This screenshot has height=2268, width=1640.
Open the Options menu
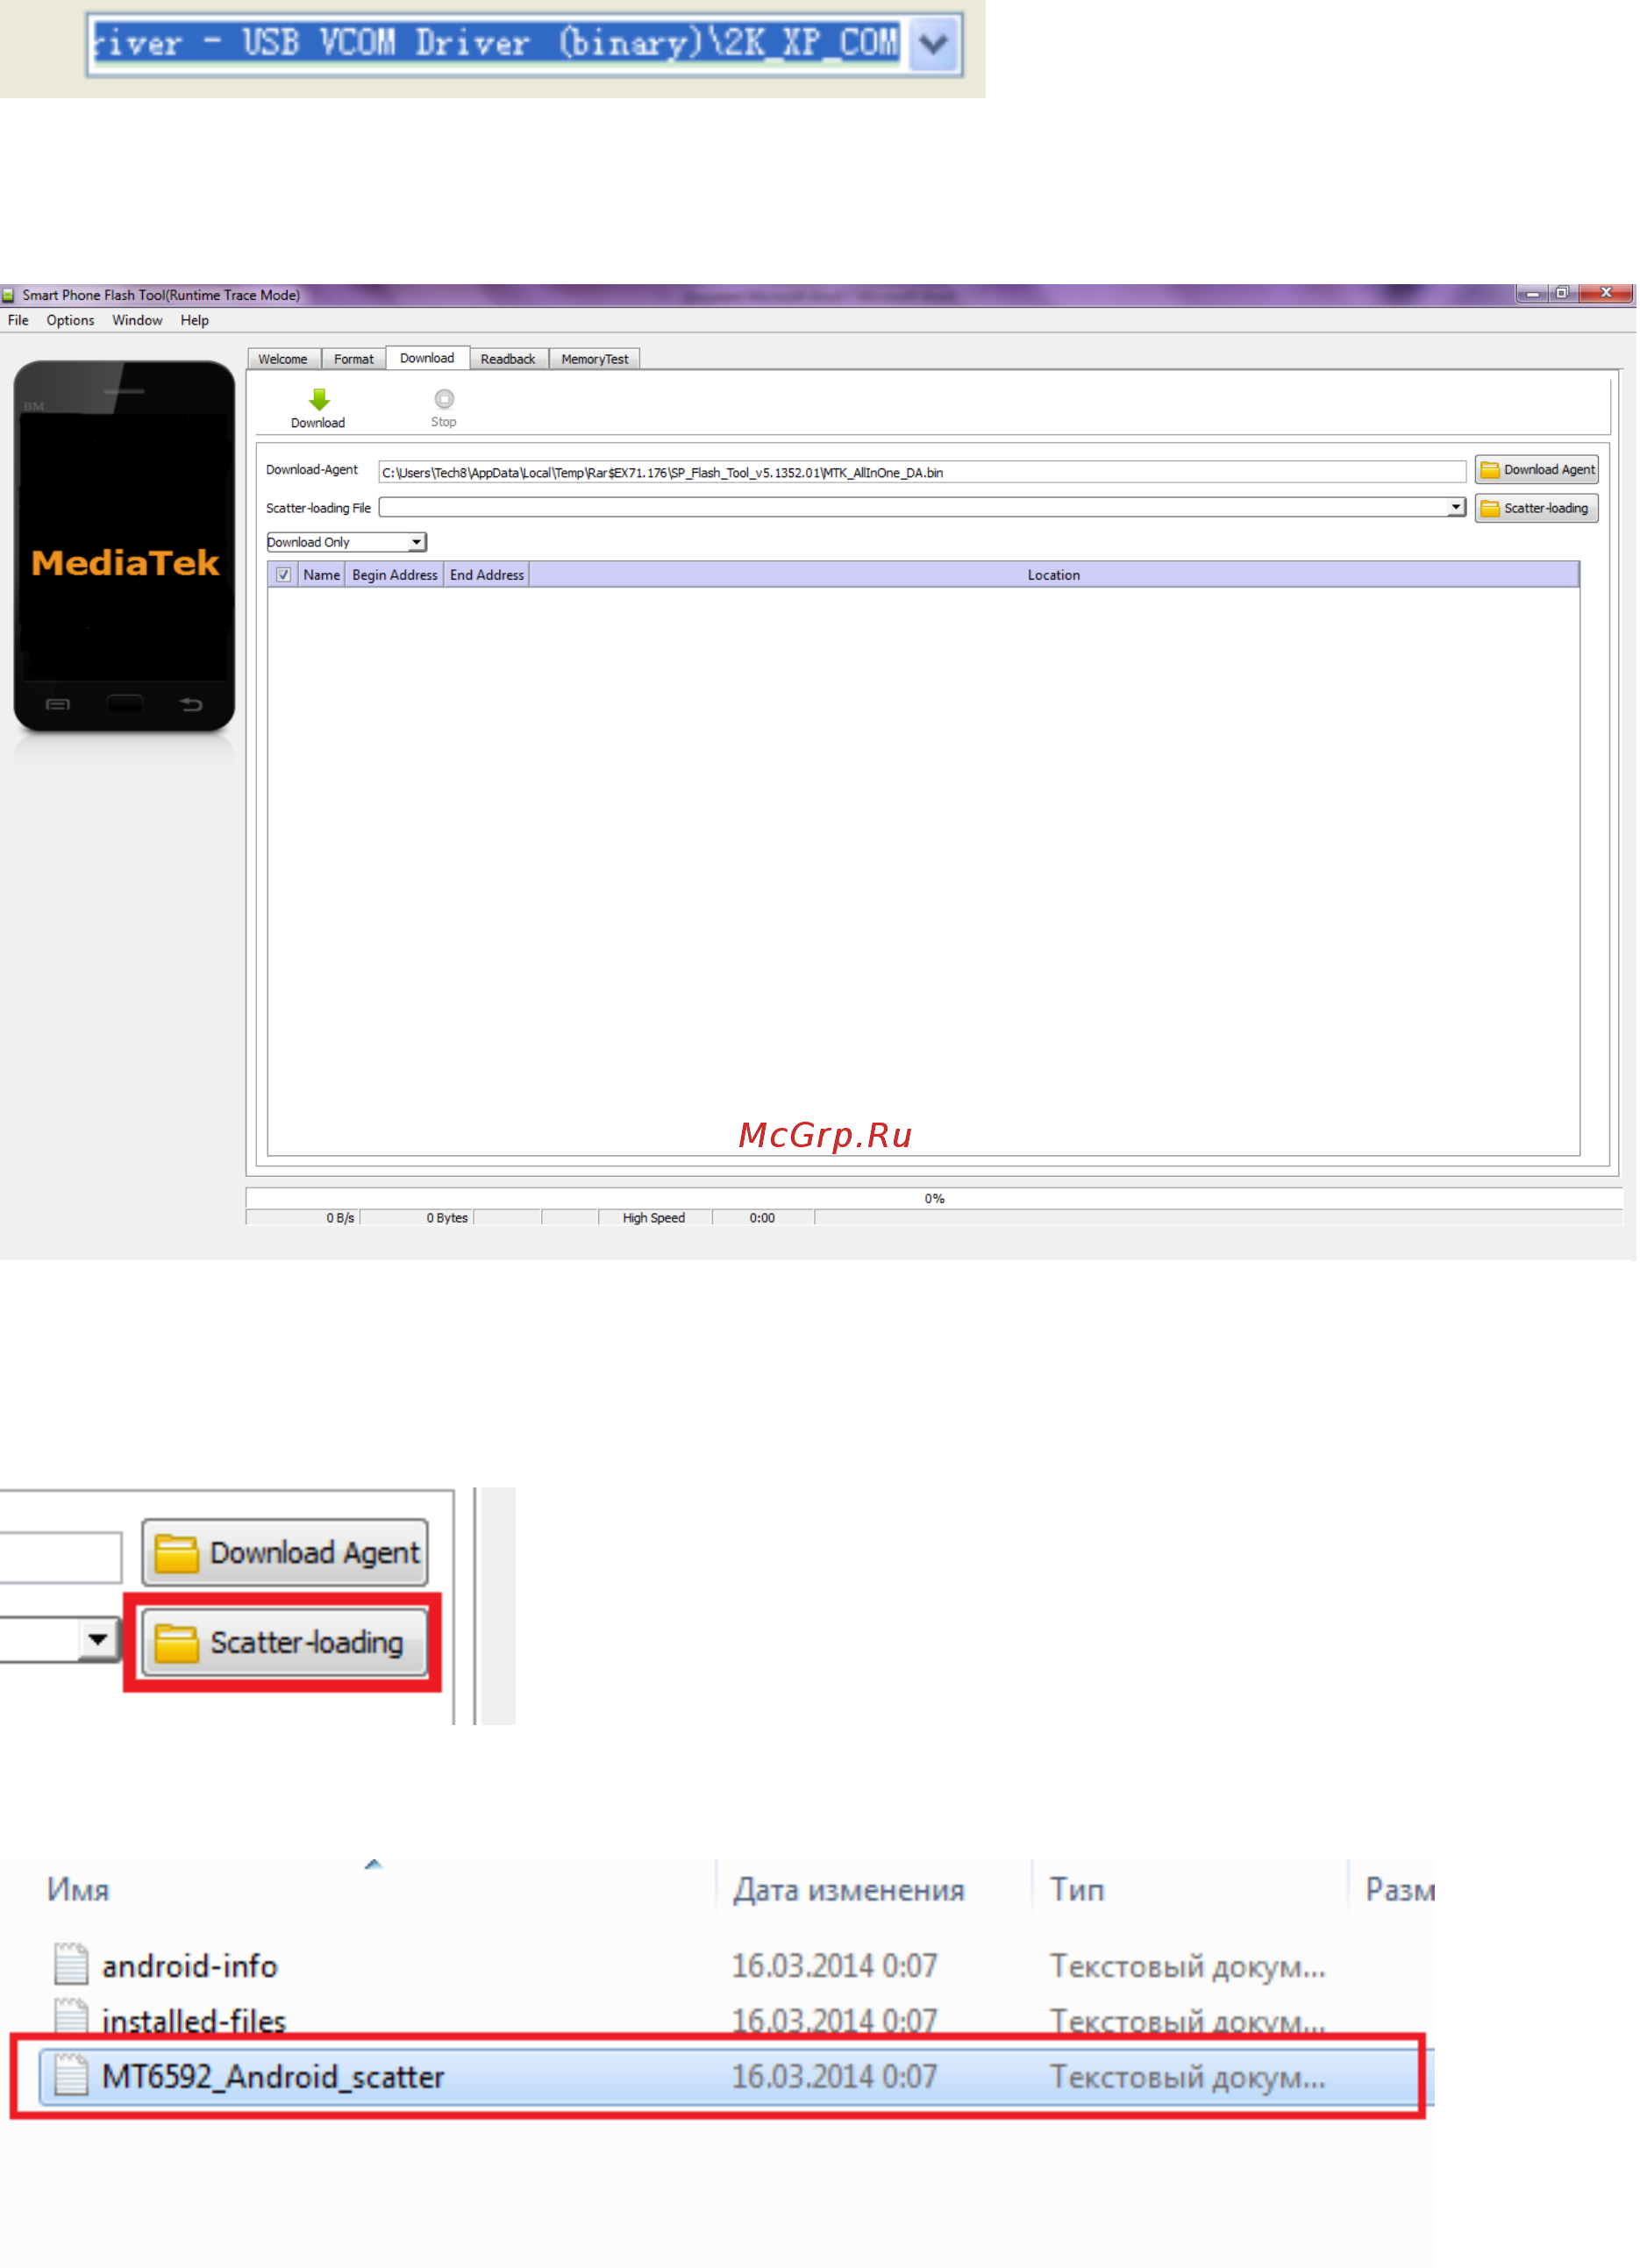click(x=70, y=320)
